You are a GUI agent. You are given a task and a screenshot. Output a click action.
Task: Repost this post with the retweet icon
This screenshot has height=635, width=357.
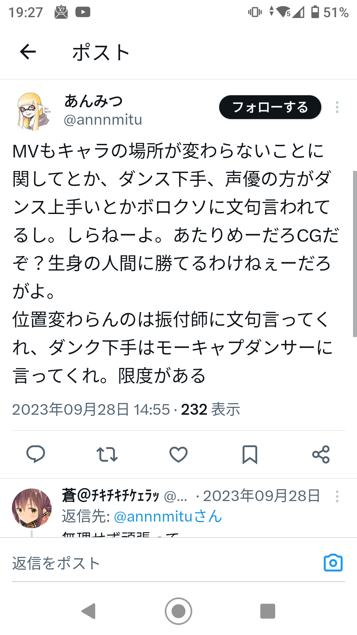[107, 454]
